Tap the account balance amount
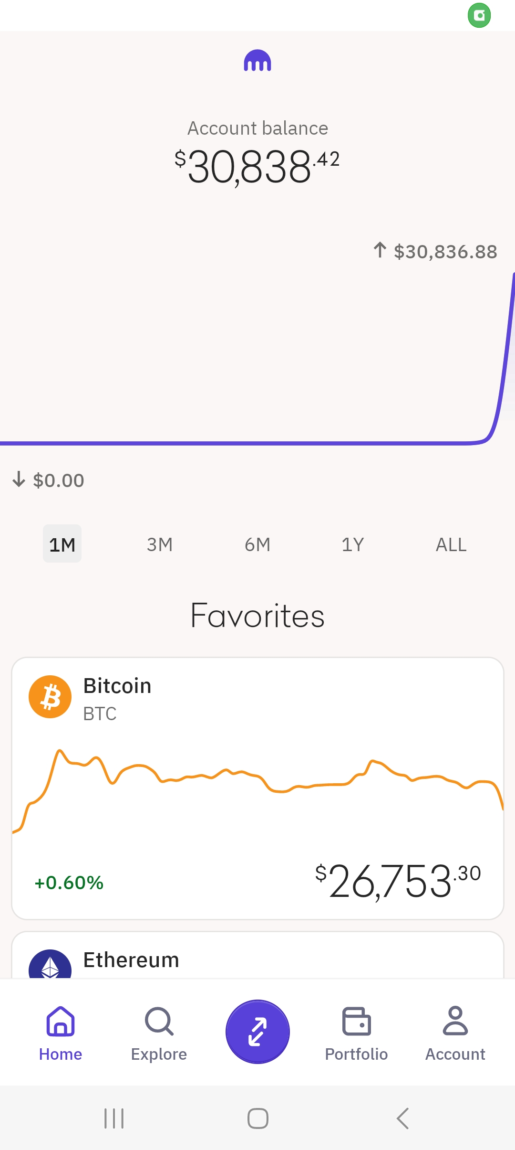515x1150 pixels. [x=257, y=166]
